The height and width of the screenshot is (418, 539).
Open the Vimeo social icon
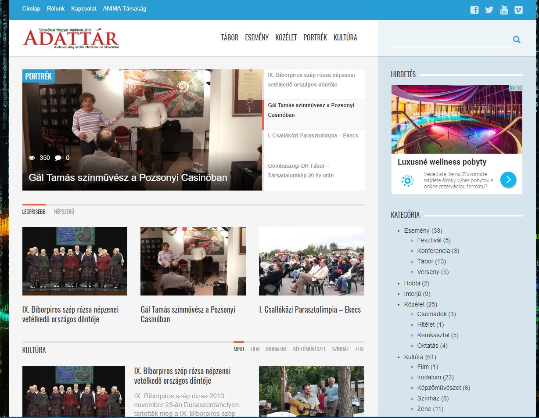(x=518, y=10)
